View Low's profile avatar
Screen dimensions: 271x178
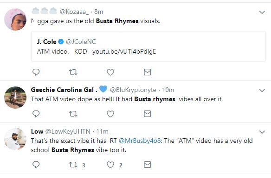[15, 139]
